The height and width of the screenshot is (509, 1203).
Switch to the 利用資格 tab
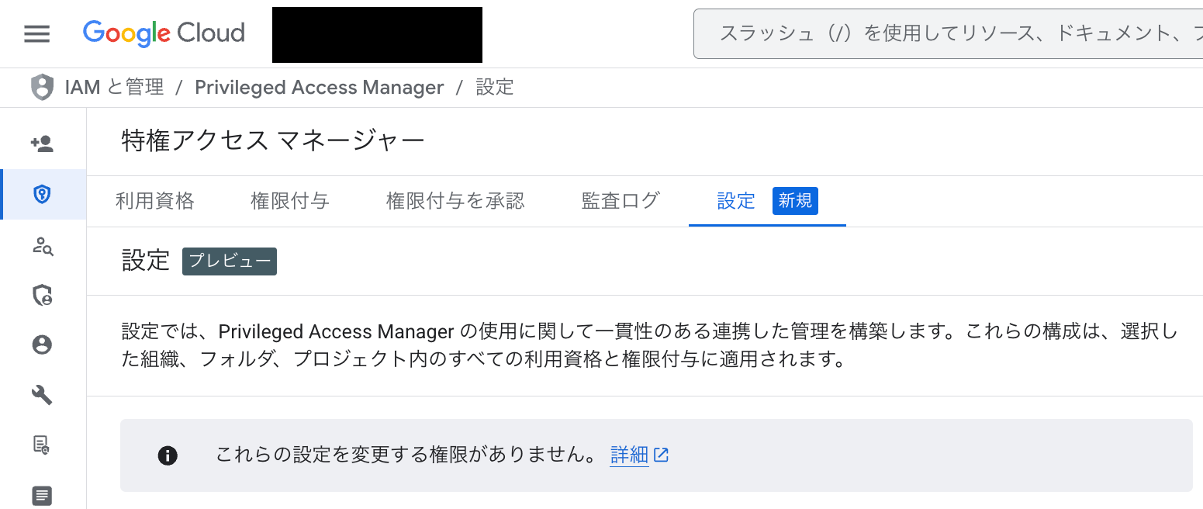click(x=154, y=200)
